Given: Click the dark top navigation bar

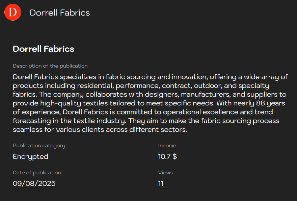Looking at the screenshot, I should click(202, 12).
